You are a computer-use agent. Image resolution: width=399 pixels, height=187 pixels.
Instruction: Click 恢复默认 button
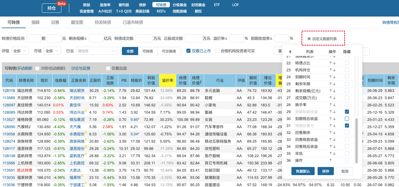[x=303, y=171]
